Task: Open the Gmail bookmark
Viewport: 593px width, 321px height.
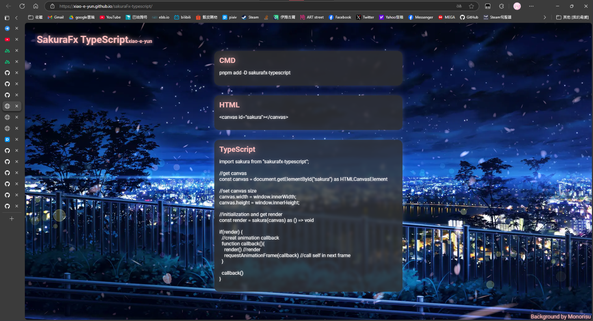Action: [x=56, y=17]
